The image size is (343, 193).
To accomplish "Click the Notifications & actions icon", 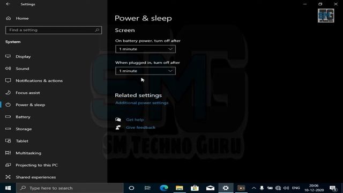I will 8,80.
